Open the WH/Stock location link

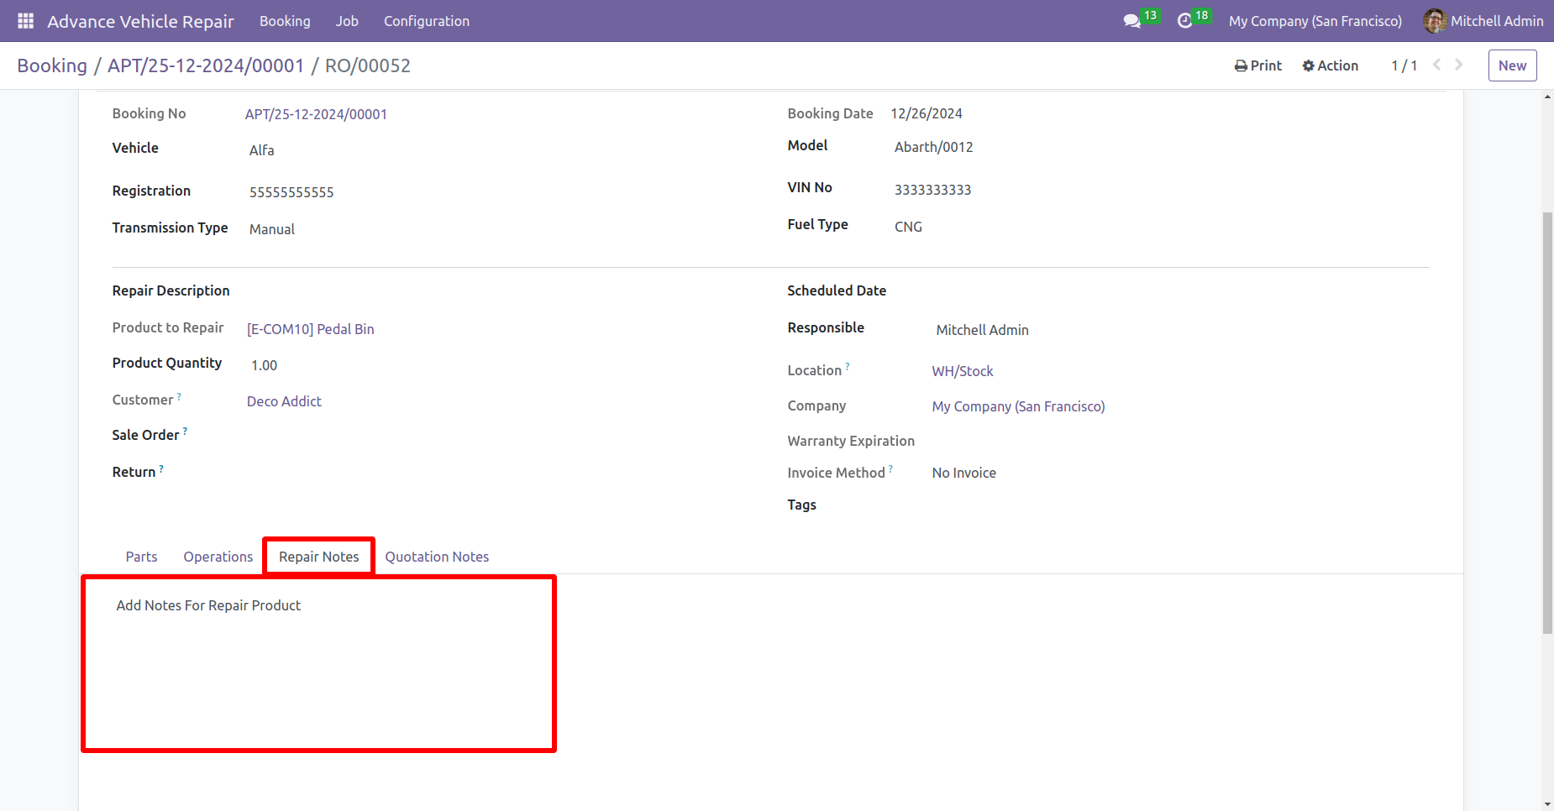coord(963,371)
